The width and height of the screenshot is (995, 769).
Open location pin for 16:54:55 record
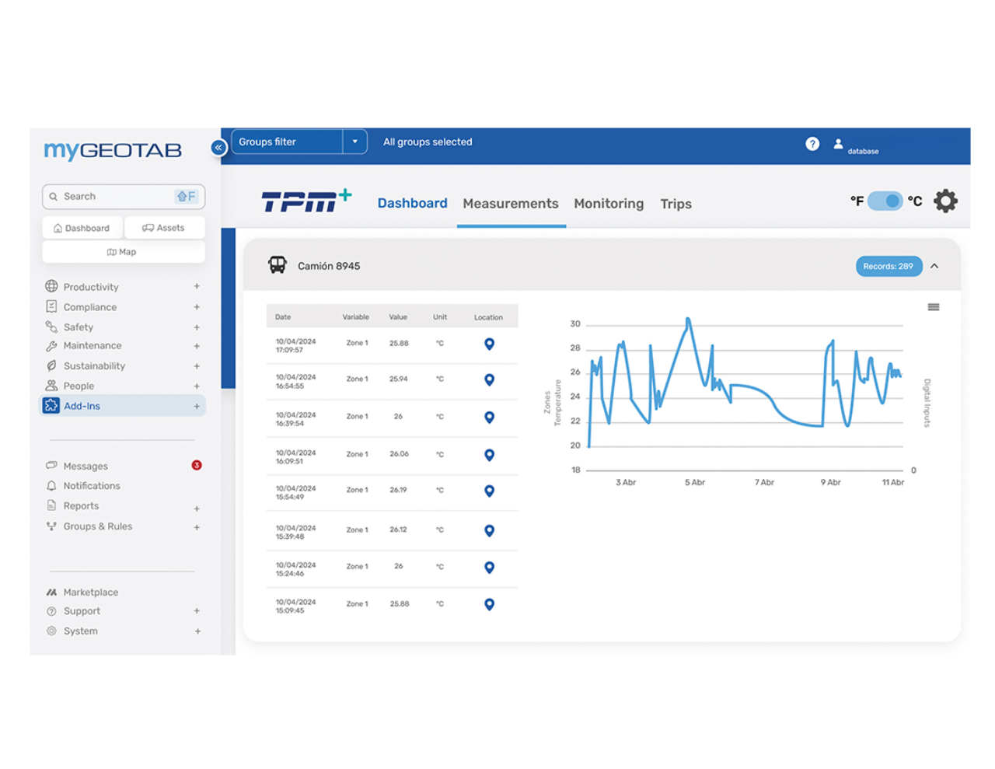489,380
